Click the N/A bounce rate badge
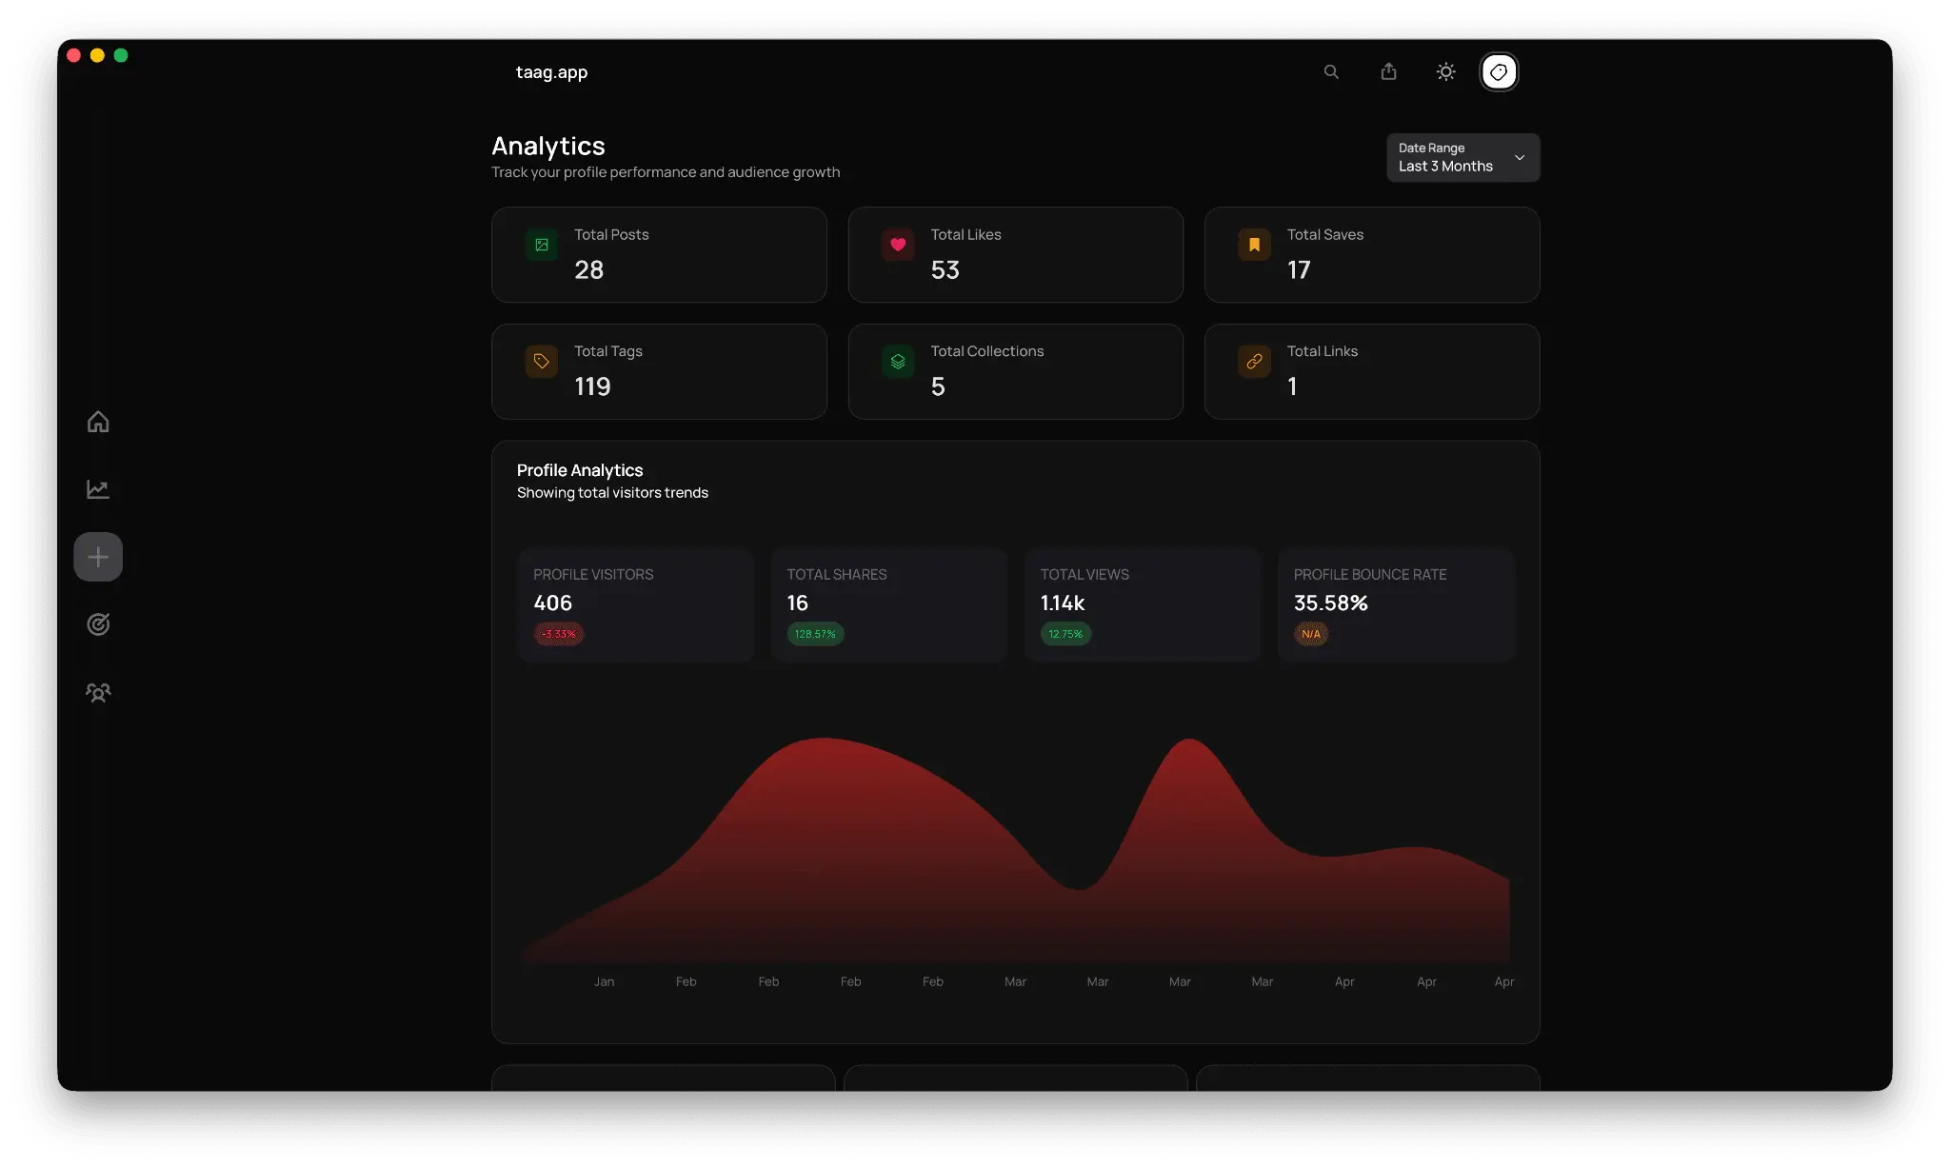 point(1311,634)
